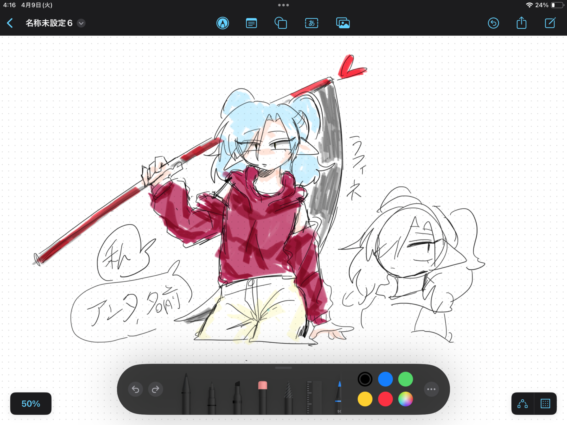567x425 pixels.
Task: Add a text box
Action: [312, 23]
